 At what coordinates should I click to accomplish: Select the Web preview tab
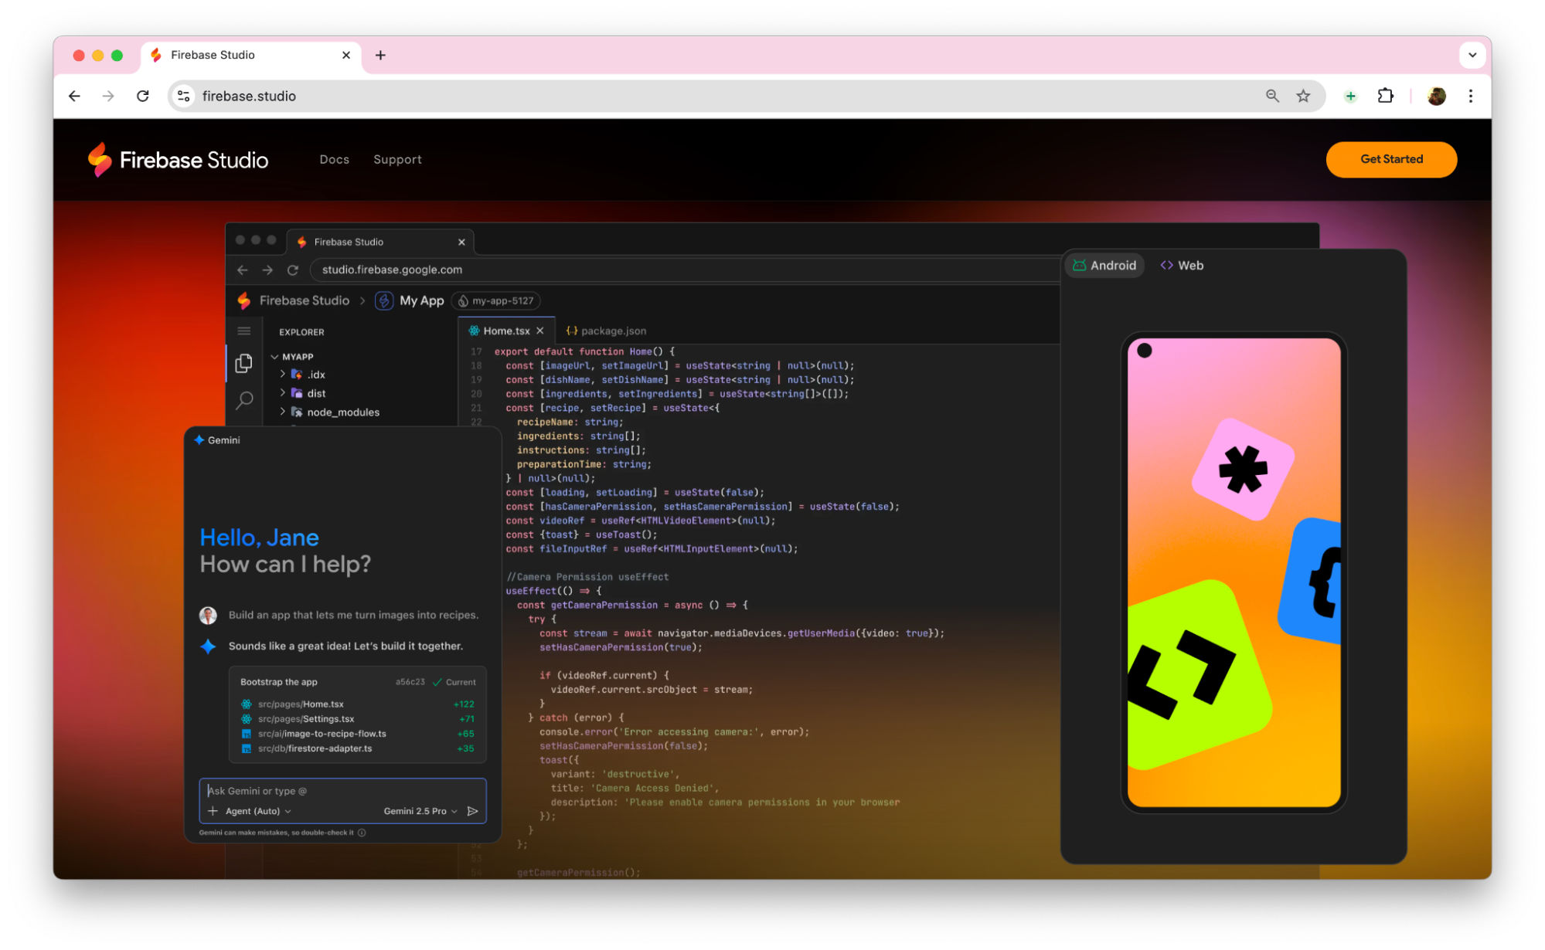pyautogui.click(x=1182, y=265)
